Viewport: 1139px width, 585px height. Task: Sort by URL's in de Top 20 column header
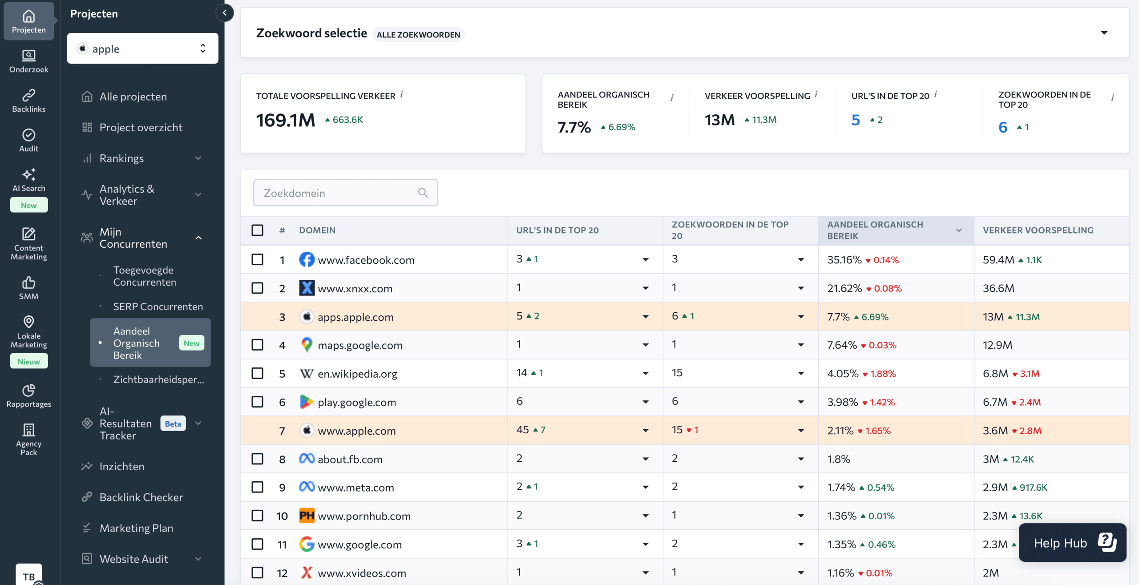tap(557, 230)
